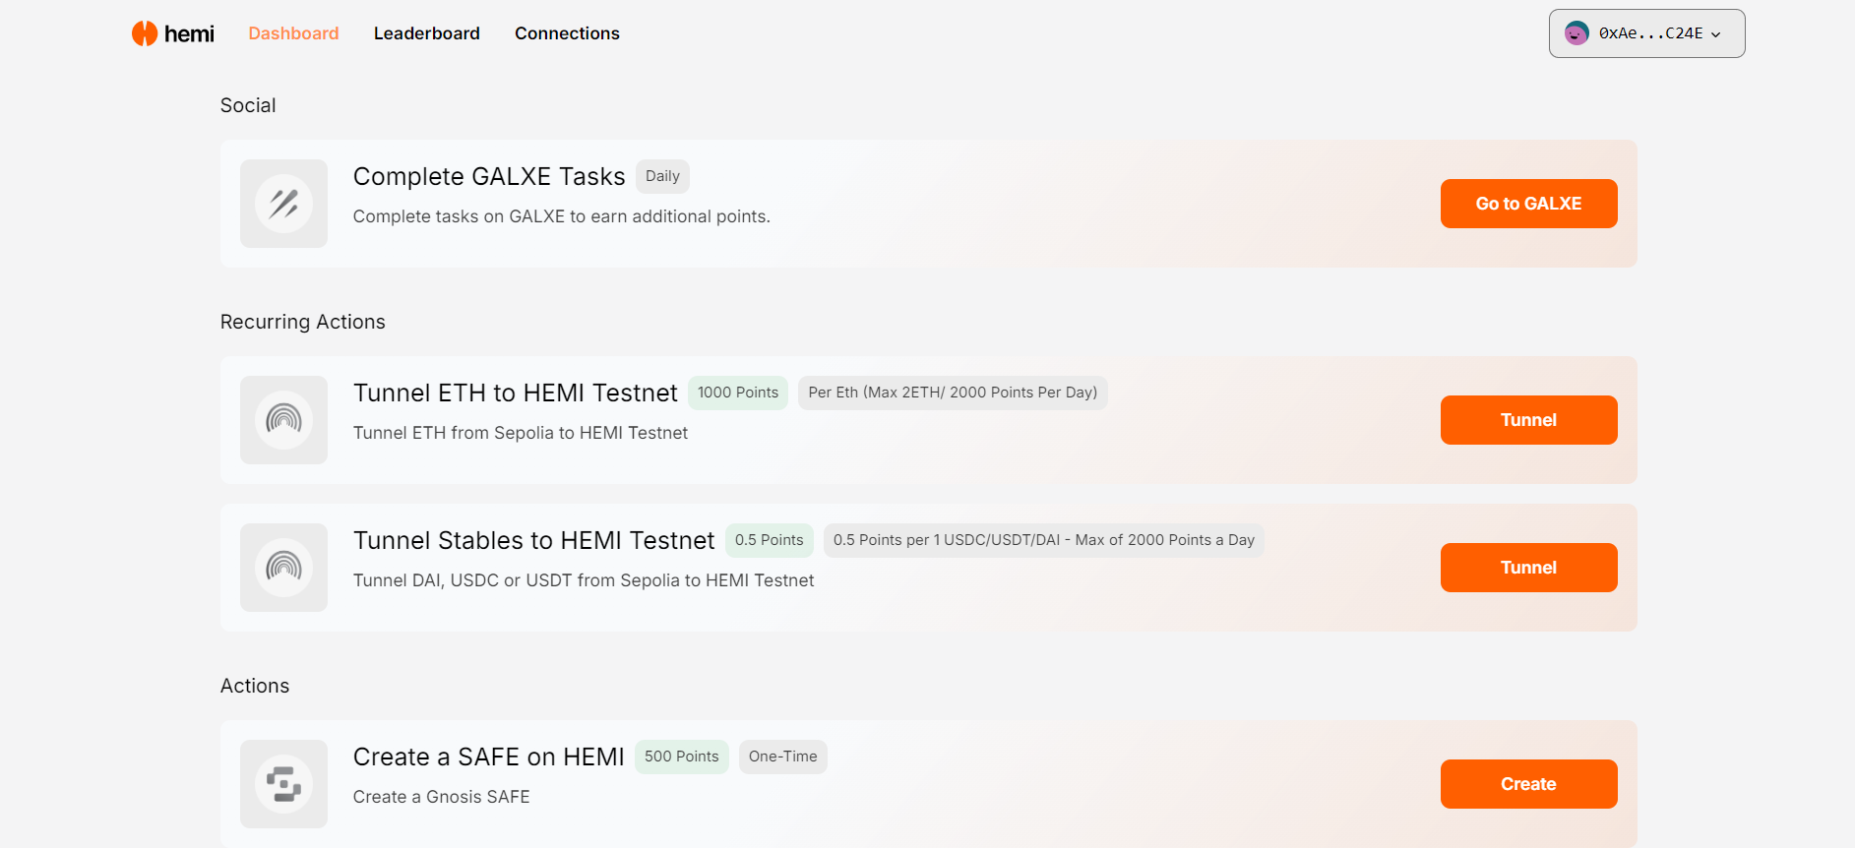Screen dimensions: 1855x848
Task: Click Tunnel button for ETH task
Action: (1528, 420)
